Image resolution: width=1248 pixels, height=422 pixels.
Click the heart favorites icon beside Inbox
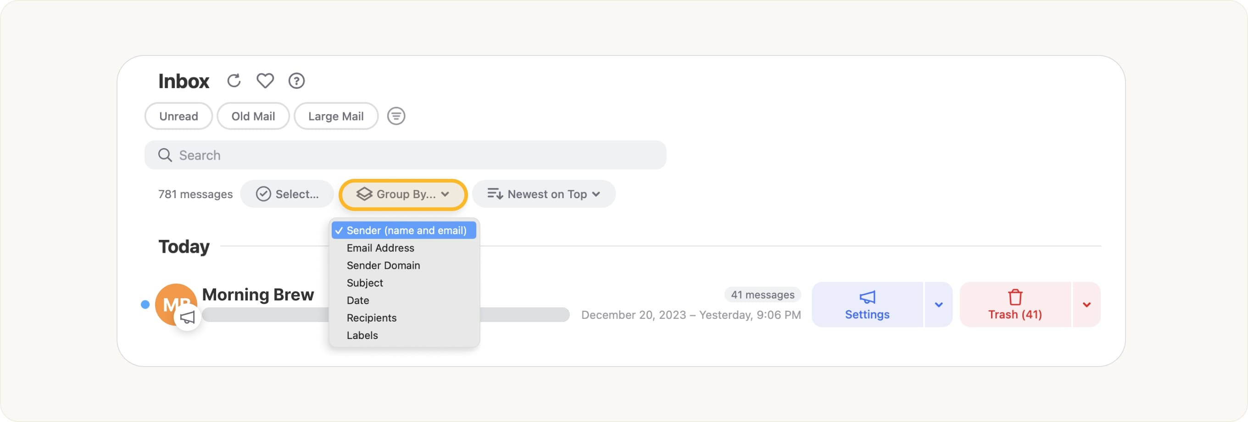pos(265,81)
